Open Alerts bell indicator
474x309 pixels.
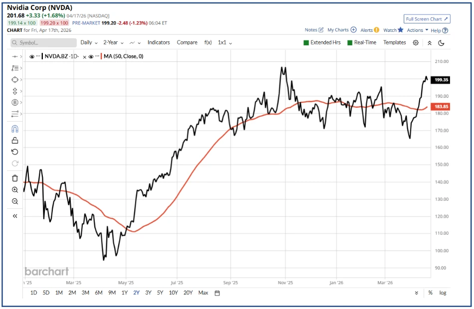click(x=376, y=30)
